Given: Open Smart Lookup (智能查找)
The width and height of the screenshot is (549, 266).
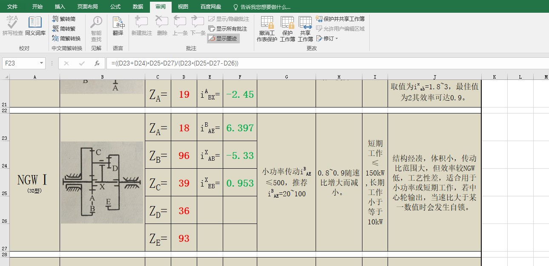Looking at the screenshot, I should (x=96, y=28).
